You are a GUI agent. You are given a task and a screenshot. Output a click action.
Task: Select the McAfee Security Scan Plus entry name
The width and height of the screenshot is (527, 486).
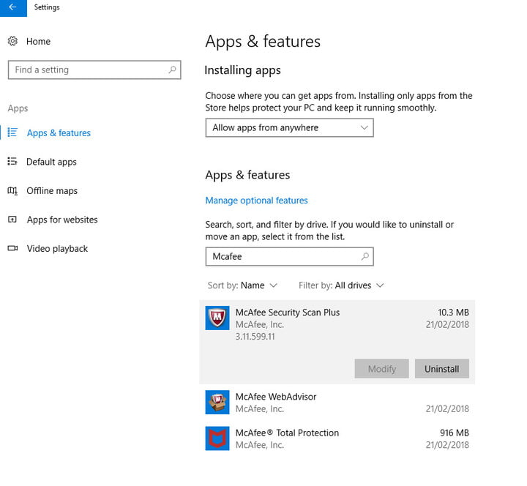[x=288, y=313]
